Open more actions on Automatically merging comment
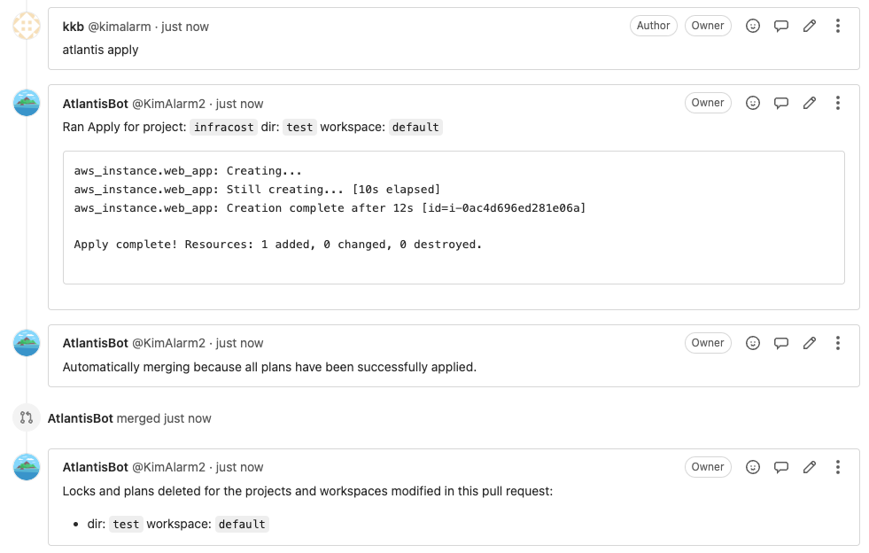The image size is (869, 553). (837, 343)
